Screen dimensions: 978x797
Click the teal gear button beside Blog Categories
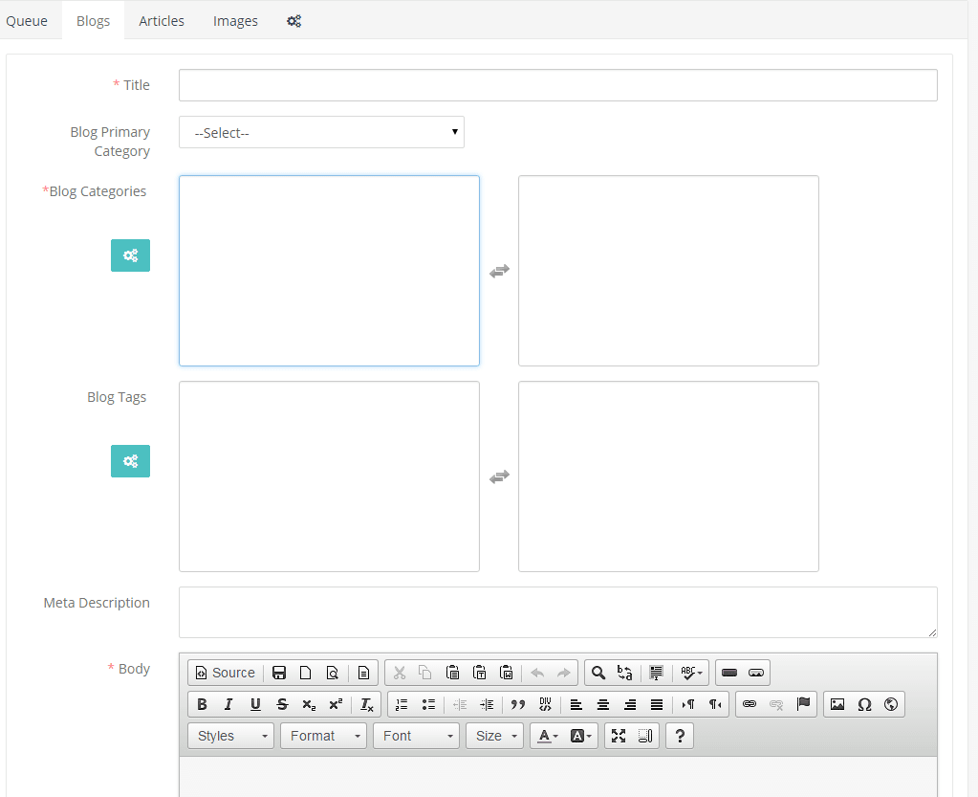point(130,255)
